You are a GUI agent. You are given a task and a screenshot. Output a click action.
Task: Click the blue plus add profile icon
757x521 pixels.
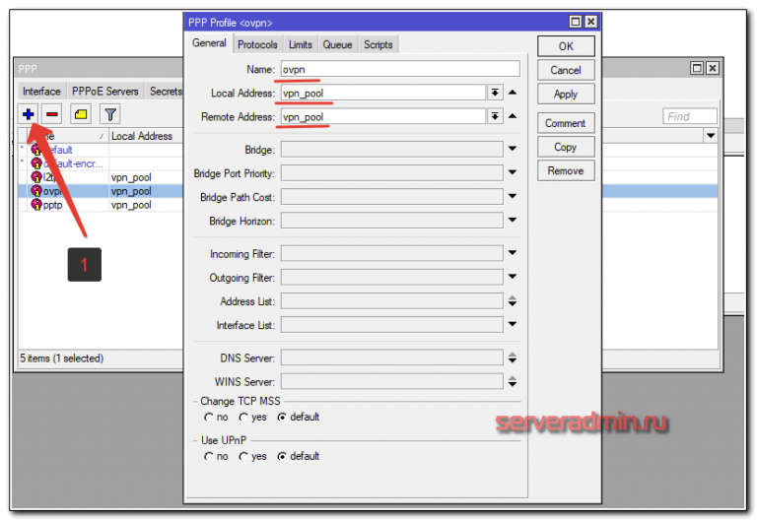(x=29, y=114)
